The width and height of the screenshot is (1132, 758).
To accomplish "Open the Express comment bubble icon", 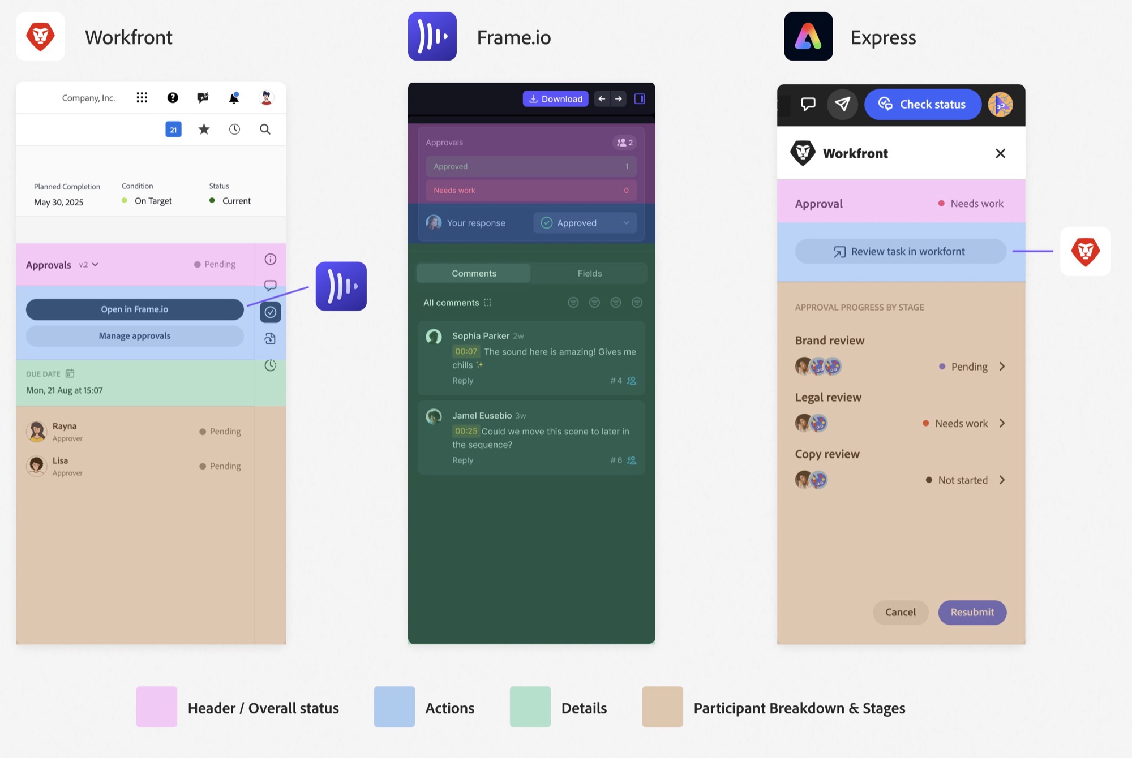I will (x=808, y=104).
